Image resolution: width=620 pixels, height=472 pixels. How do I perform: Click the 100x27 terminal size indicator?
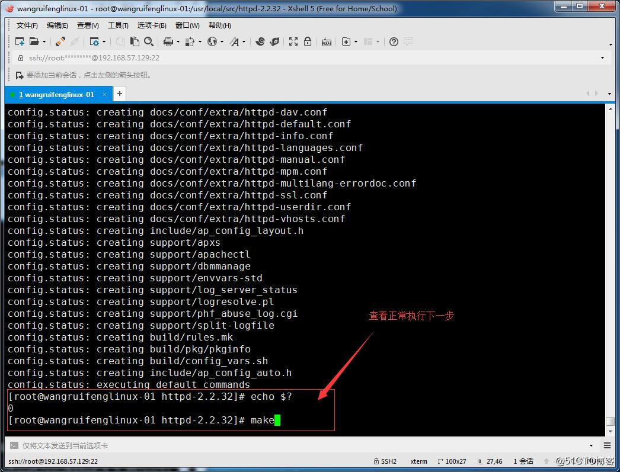(452, 461)
